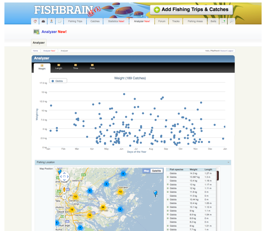Select the Street View pegman icon
Image resolution: width=263 pixels, height=231 pixels.
coord(64,189)
